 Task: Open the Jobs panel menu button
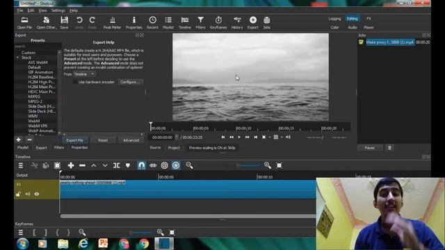tap(389, 148)
